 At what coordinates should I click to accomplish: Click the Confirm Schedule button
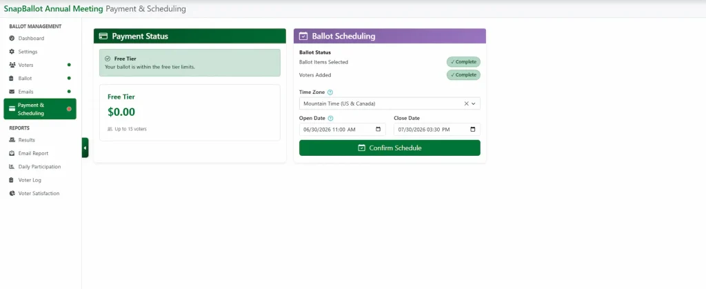(390, 148)
